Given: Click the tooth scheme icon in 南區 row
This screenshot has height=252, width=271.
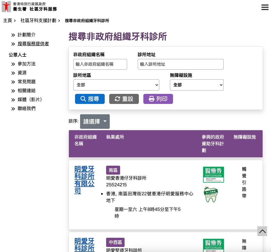Looking at the screenshot, I should pyautogui.click(x=211, y=194).
